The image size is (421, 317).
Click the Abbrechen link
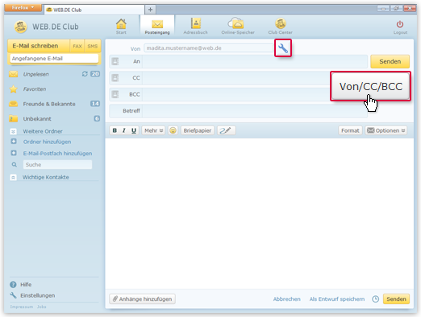tap(286, 299)
